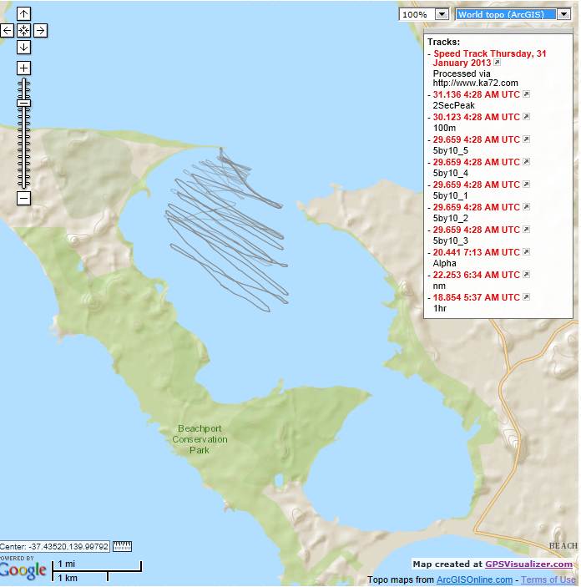This screenshot has width=581, height=587.
Task: Open the 100% opacity dropdown
Action: tap(424, 14)
